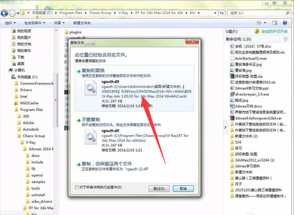Click the navigation tree vertical scrollbar thumb

click(x=56, y=100)
